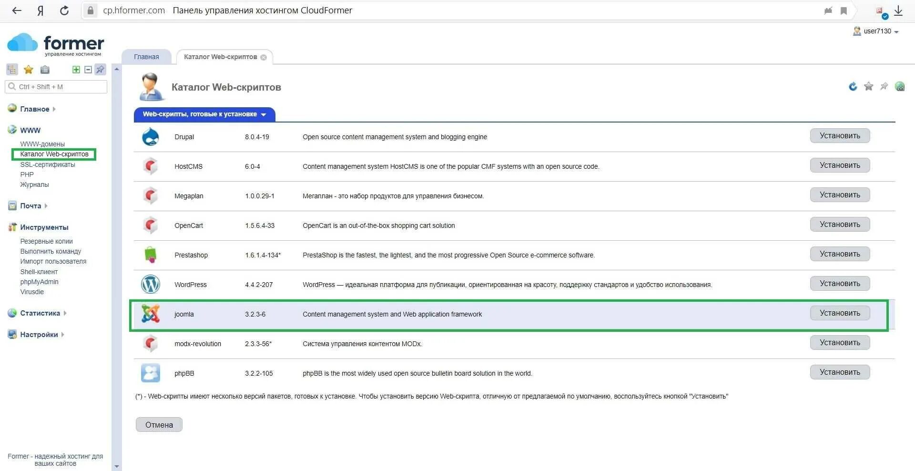This screenshot has height=471, width=915.
Task: Open the browser downloads arrow icon
Action: pos(898,10)
